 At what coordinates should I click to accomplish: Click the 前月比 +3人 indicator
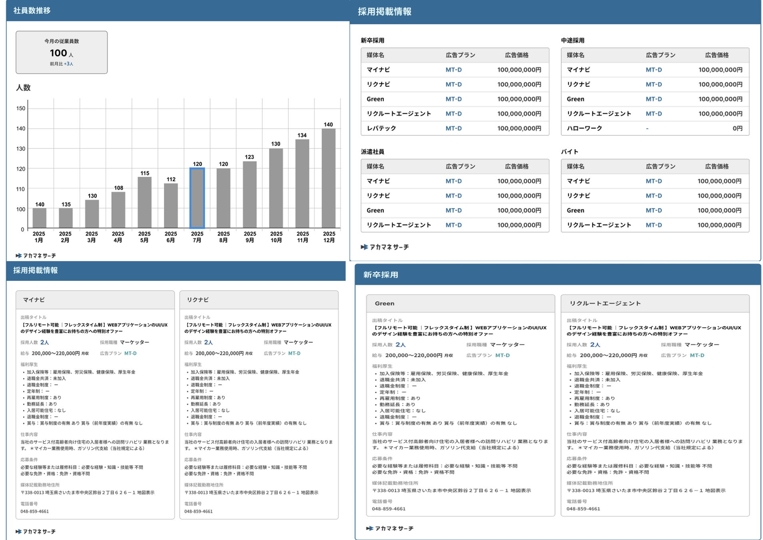(62, 64)
